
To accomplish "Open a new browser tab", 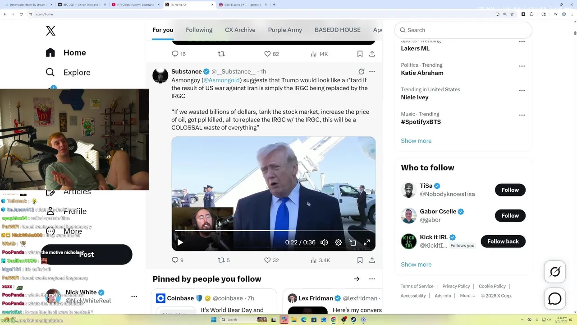I will coord(274,5).
